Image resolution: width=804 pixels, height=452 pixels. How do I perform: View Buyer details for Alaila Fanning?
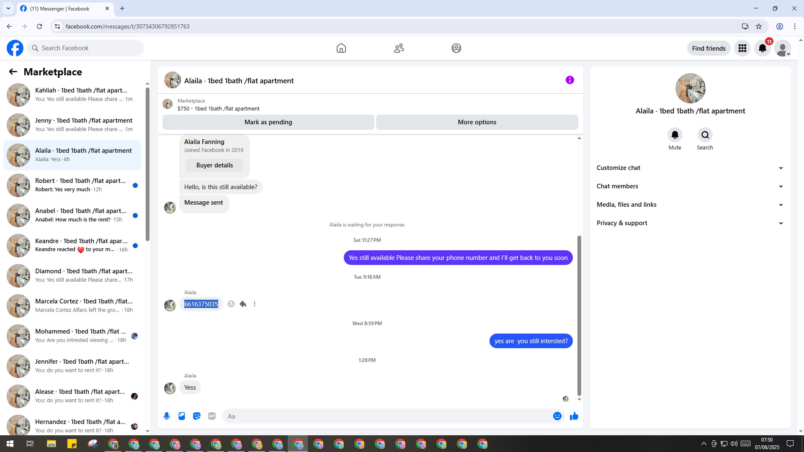tap(214, 165)
